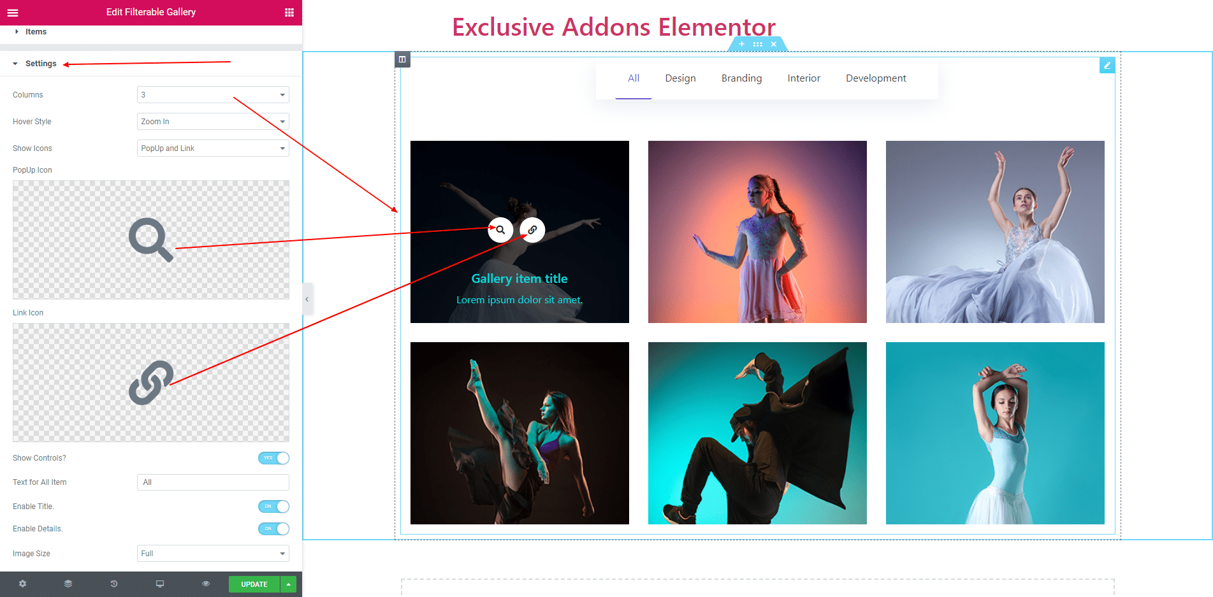Toggle the Show Controls switch
The height and width of the screenshot is (597, 1213).
[273, 458]
